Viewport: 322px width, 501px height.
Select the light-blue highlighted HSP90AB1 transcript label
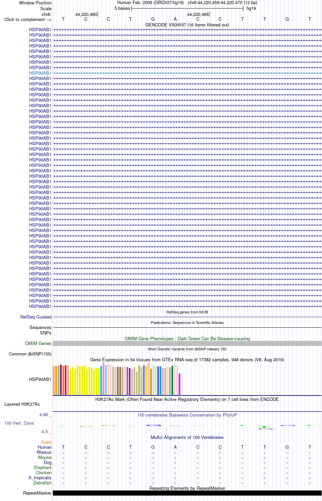point(40,73)
